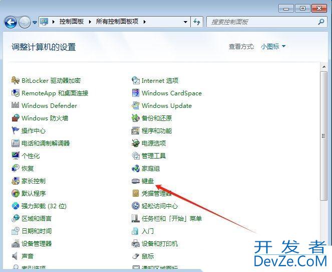Open the 备份和还原 icon
332x272 pixels.
pyautogui.click(x=136, y=118)
